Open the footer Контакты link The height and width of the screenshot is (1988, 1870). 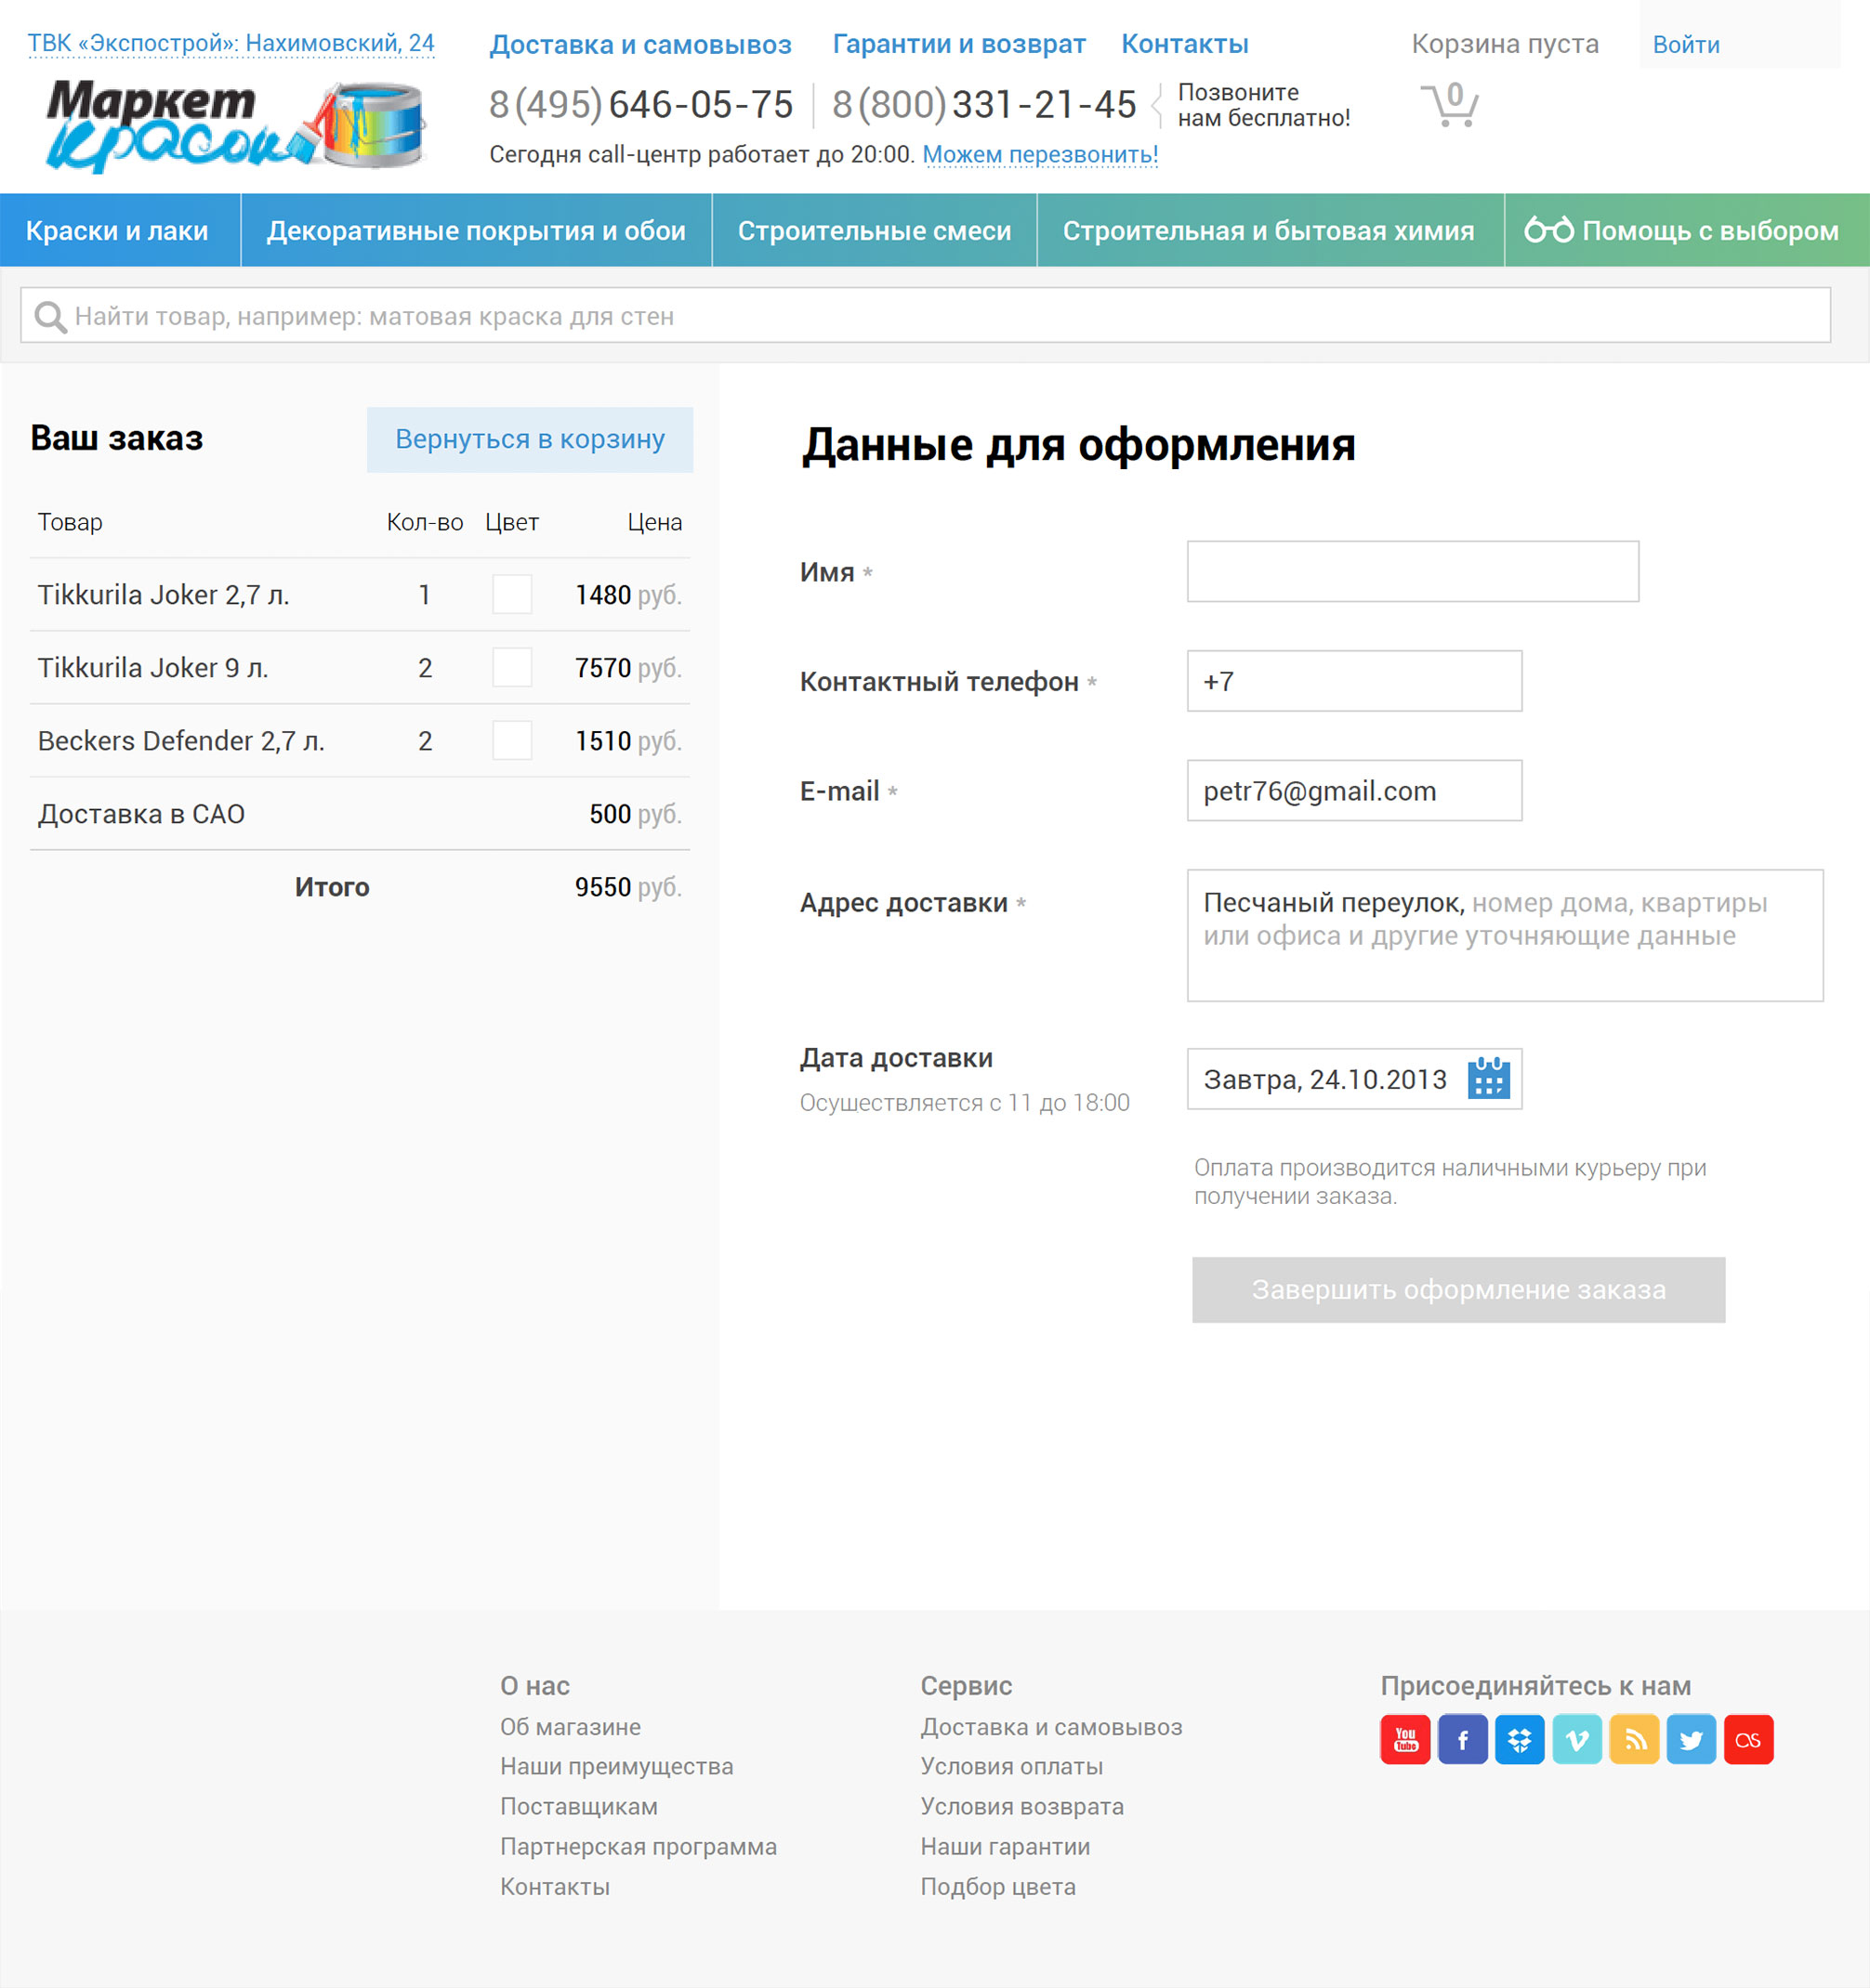[x=555, y=1886]
